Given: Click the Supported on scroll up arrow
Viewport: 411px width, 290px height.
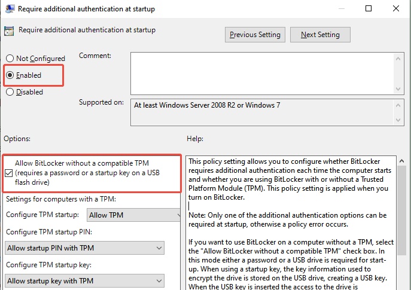Looking at the screenshot, I should tap(398, 105).
